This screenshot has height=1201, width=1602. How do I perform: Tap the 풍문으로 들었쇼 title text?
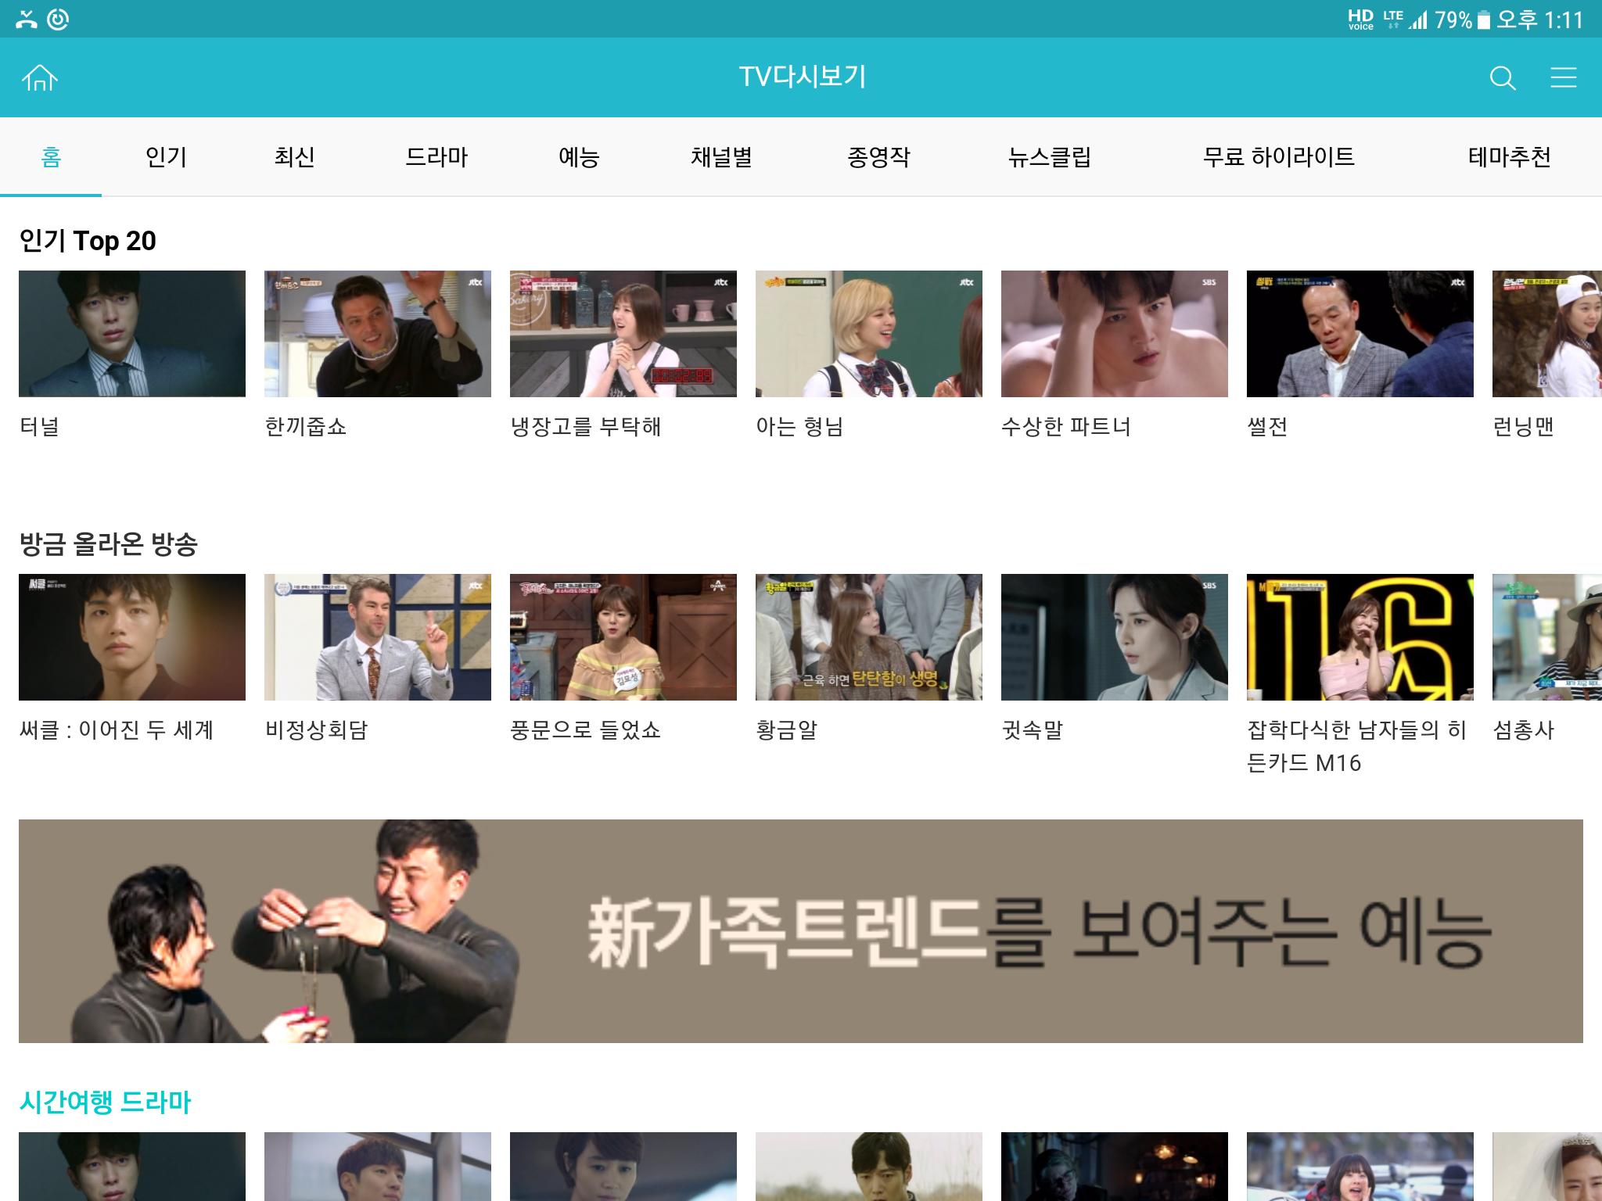coord(585,730)
